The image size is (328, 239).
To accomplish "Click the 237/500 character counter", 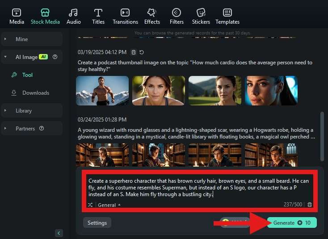I will pos(293,205).
